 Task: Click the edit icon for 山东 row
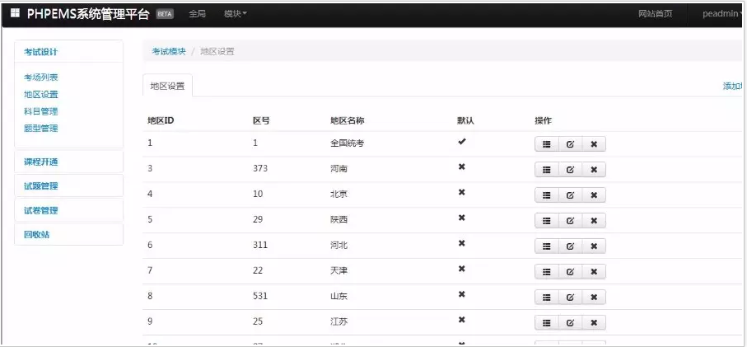pyautogui.click(x=570, y=297)
